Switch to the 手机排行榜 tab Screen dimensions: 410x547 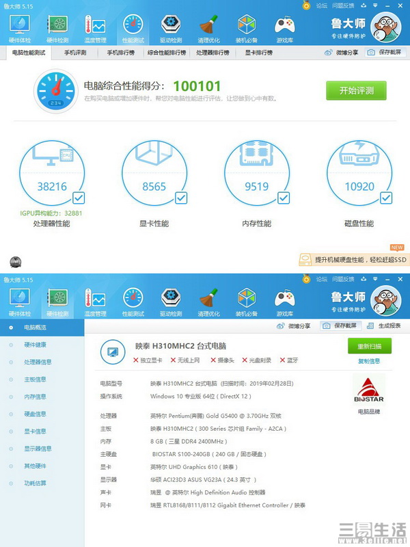pyautogui.click(x=121, y=53)
